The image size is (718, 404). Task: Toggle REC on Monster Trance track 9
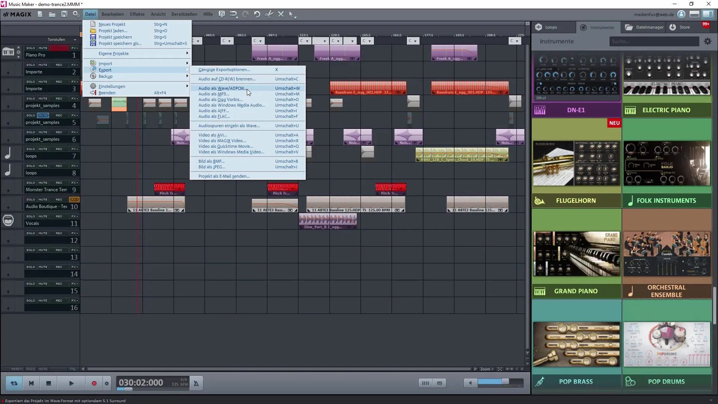point(59,183)
